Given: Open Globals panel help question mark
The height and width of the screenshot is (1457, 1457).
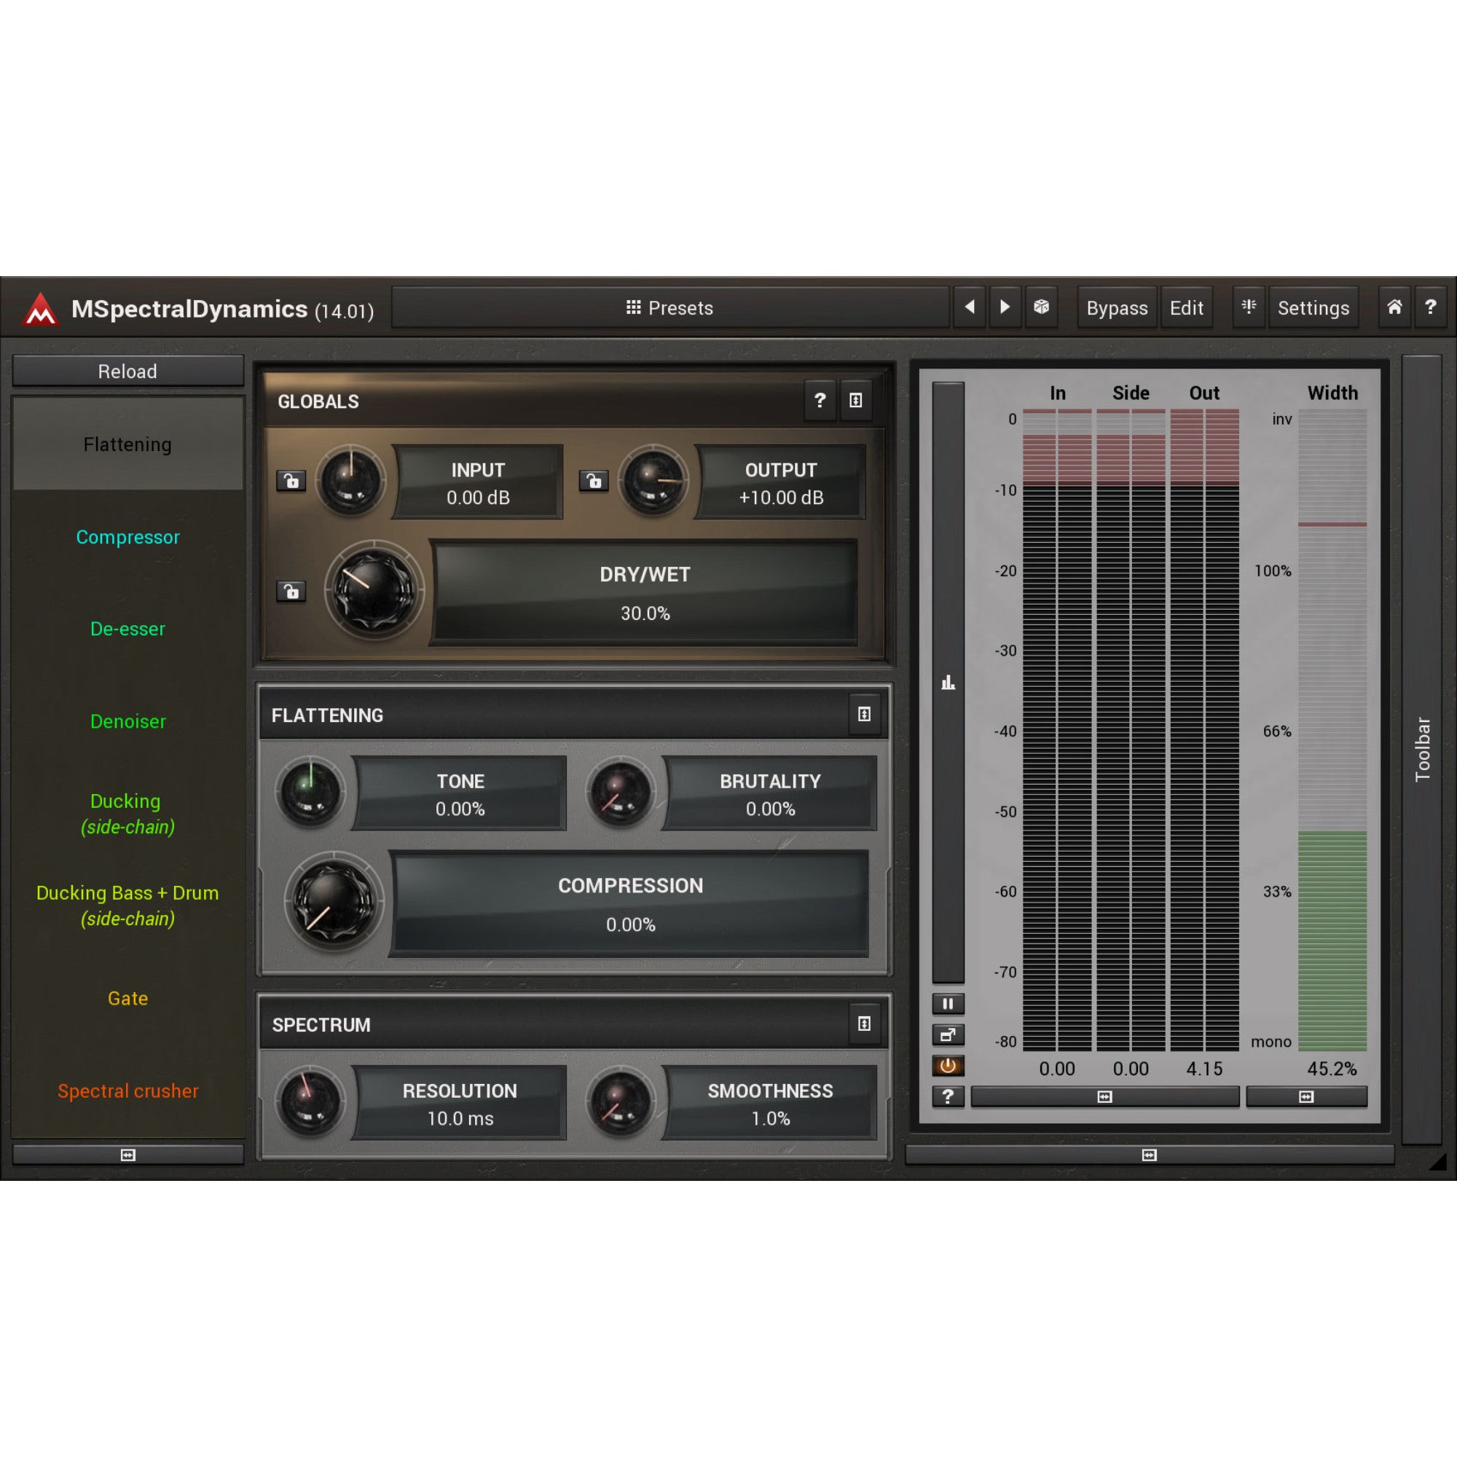Looking at the screenshot, I should coord(820,401).
